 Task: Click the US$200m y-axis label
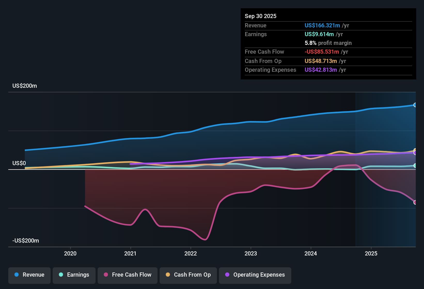pos(25,86)
